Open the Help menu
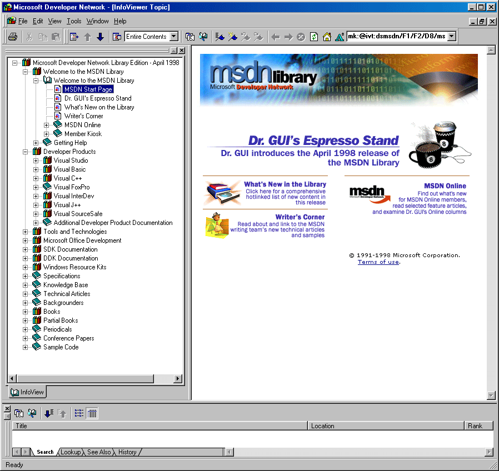Viewport: 499px width, 471px height. (x=120, y=21)
